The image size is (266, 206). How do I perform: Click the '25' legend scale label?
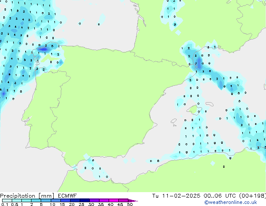coord(81,204)
